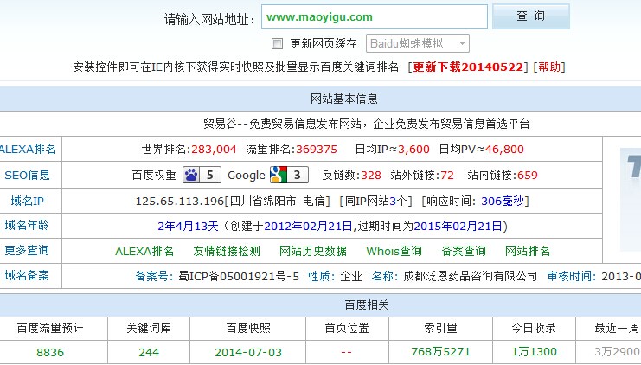Click the 百度快照 column header
The height and width of the screenshot is (365, 641).
(x=248, y=328)
